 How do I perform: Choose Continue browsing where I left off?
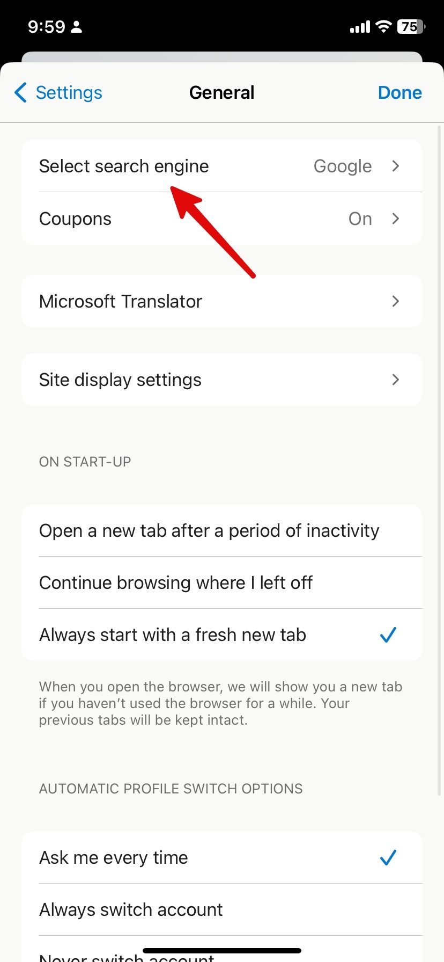tap(175, 582)
